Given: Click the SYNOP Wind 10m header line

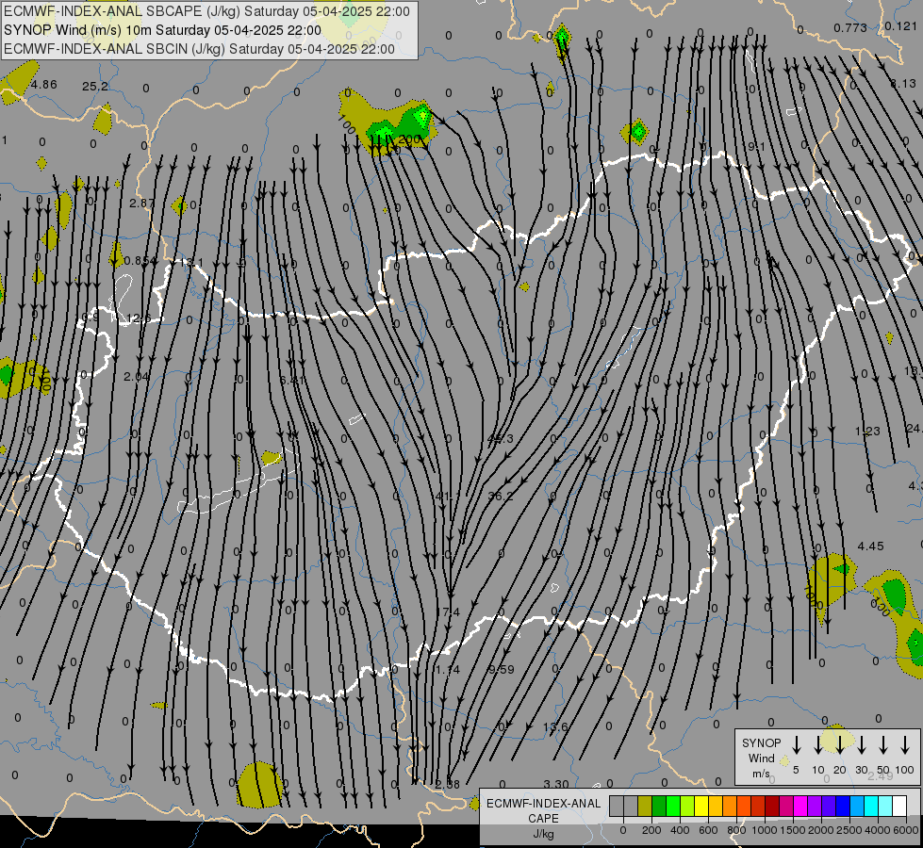Looking at the screenshot, I should click(162, 30).
